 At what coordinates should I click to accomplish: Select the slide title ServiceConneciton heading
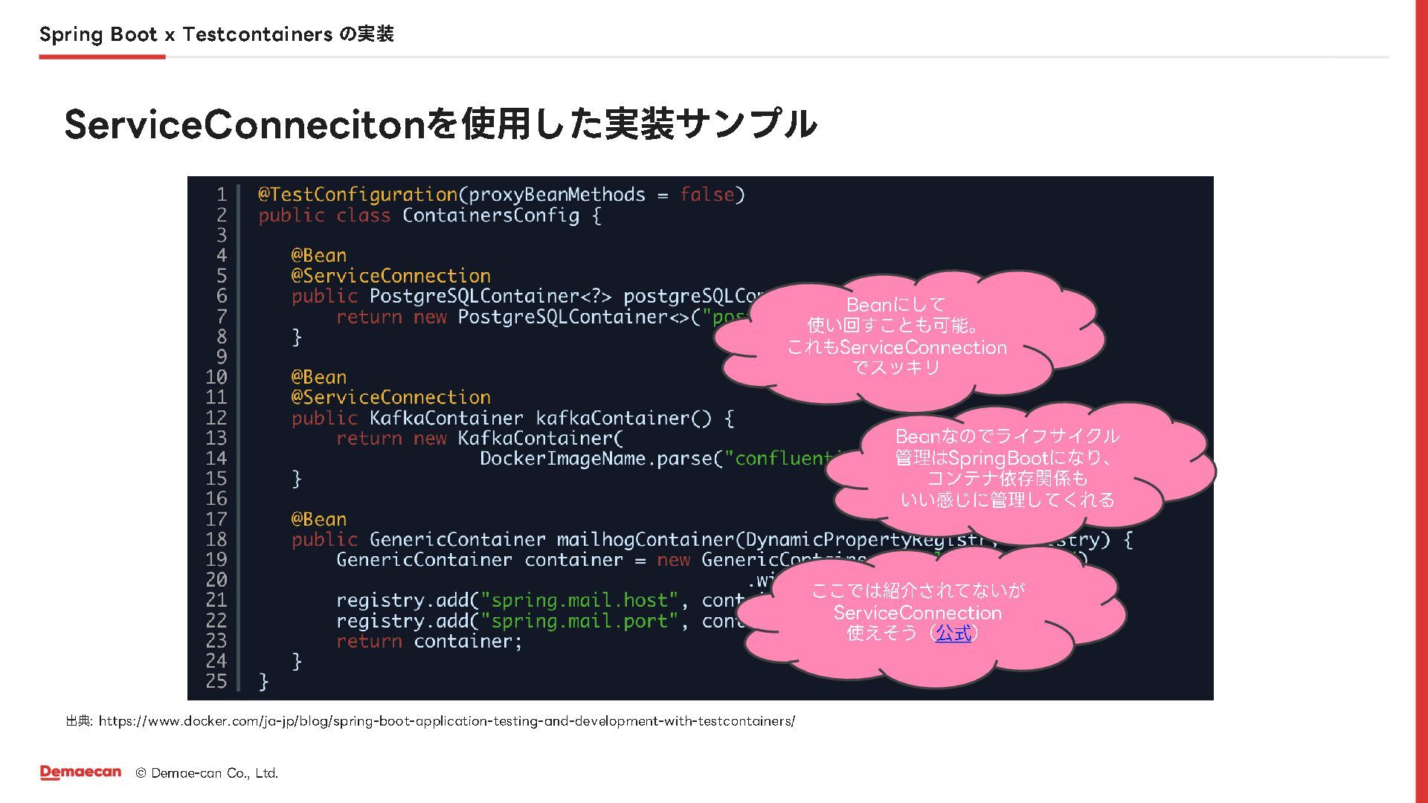(440, 123)
